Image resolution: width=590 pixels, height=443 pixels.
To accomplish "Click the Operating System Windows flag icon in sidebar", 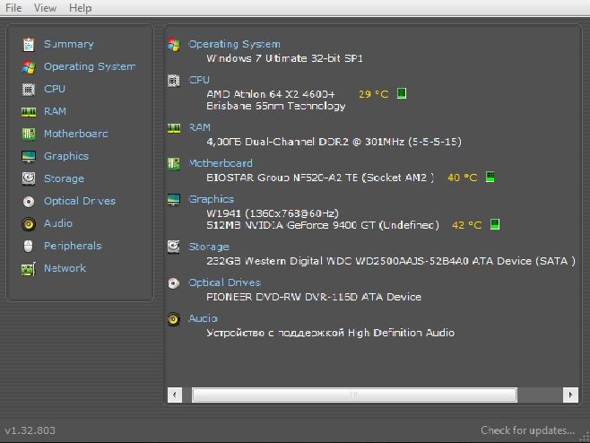I will coord(29,67).
